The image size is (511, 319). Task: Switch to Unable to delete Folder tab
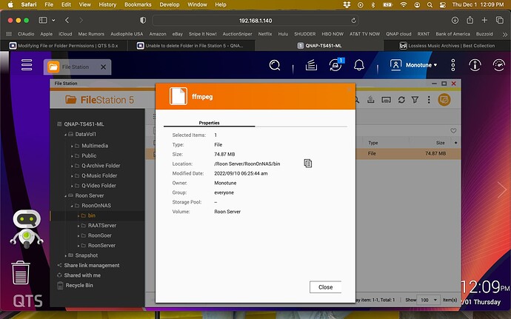click(190, 46)
